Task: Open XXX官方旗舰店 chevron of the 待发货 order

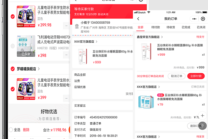Action: (159, 137)
